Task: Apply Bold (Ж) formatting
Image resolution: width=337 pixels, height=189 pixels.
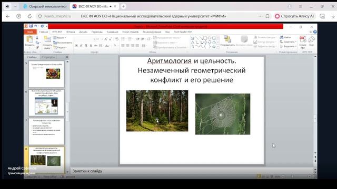Action: pos(76,46)
